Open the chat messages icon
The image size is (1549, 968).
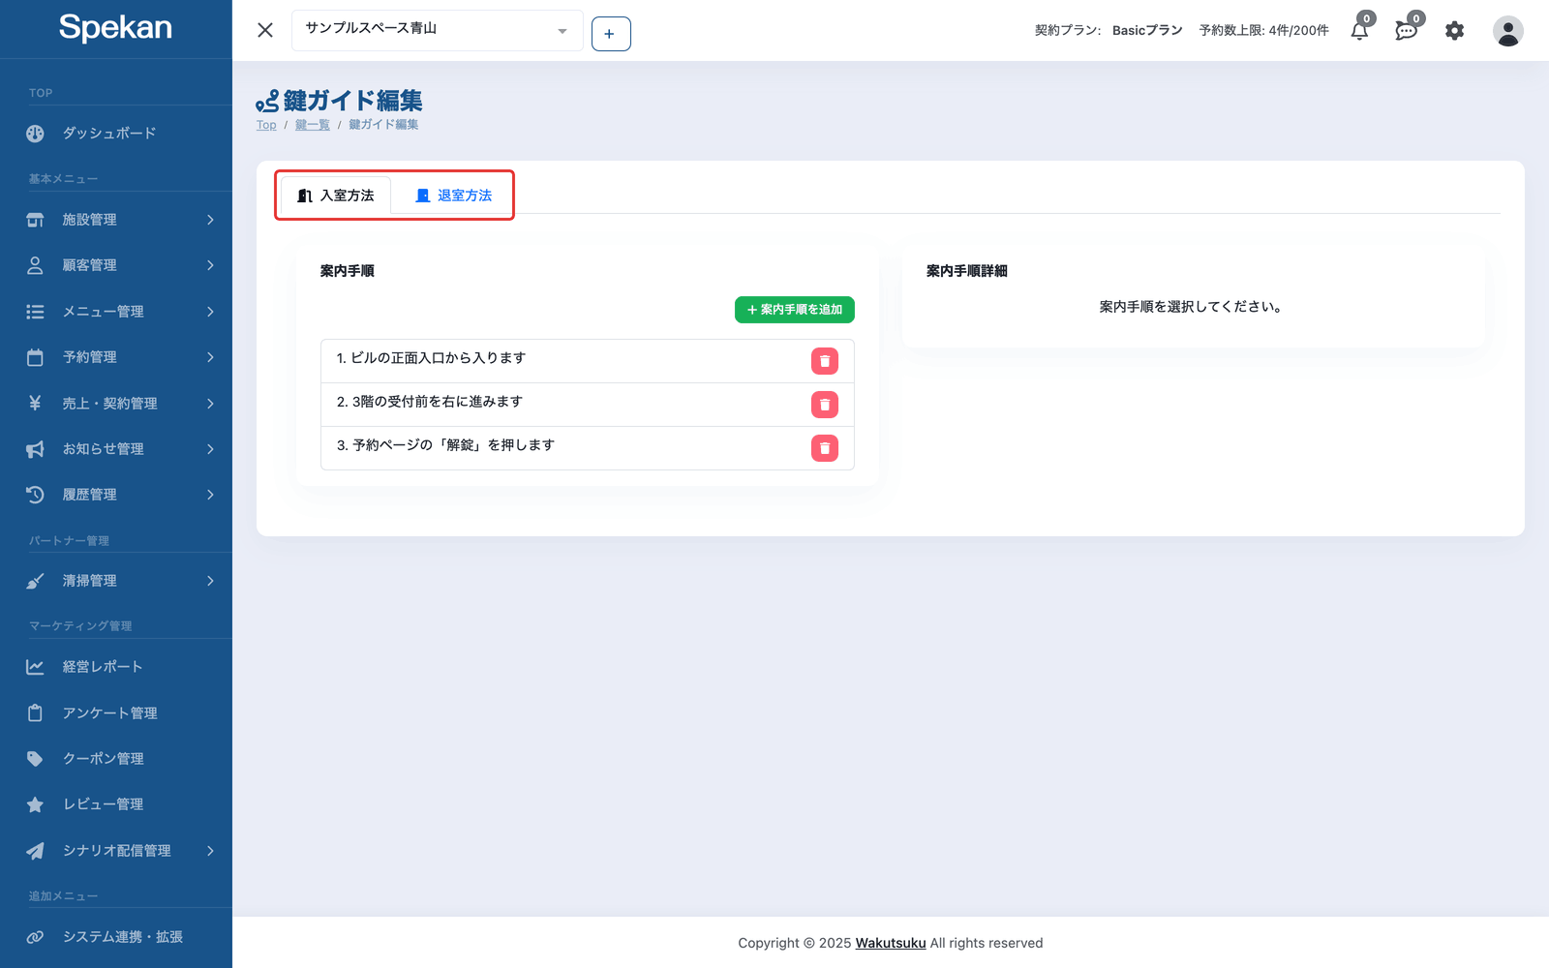[x=1407, y=30]
